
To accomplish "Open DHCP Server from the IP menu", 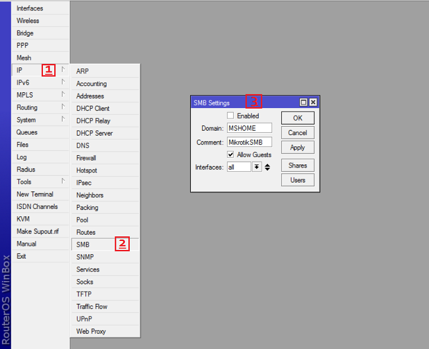I will [94, 133].
